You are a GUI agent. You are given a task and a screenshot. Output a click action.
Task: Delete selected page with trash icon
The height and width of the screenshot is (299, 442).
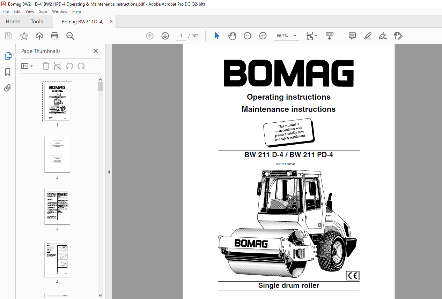pyautogui.click(x=46, y=66)
